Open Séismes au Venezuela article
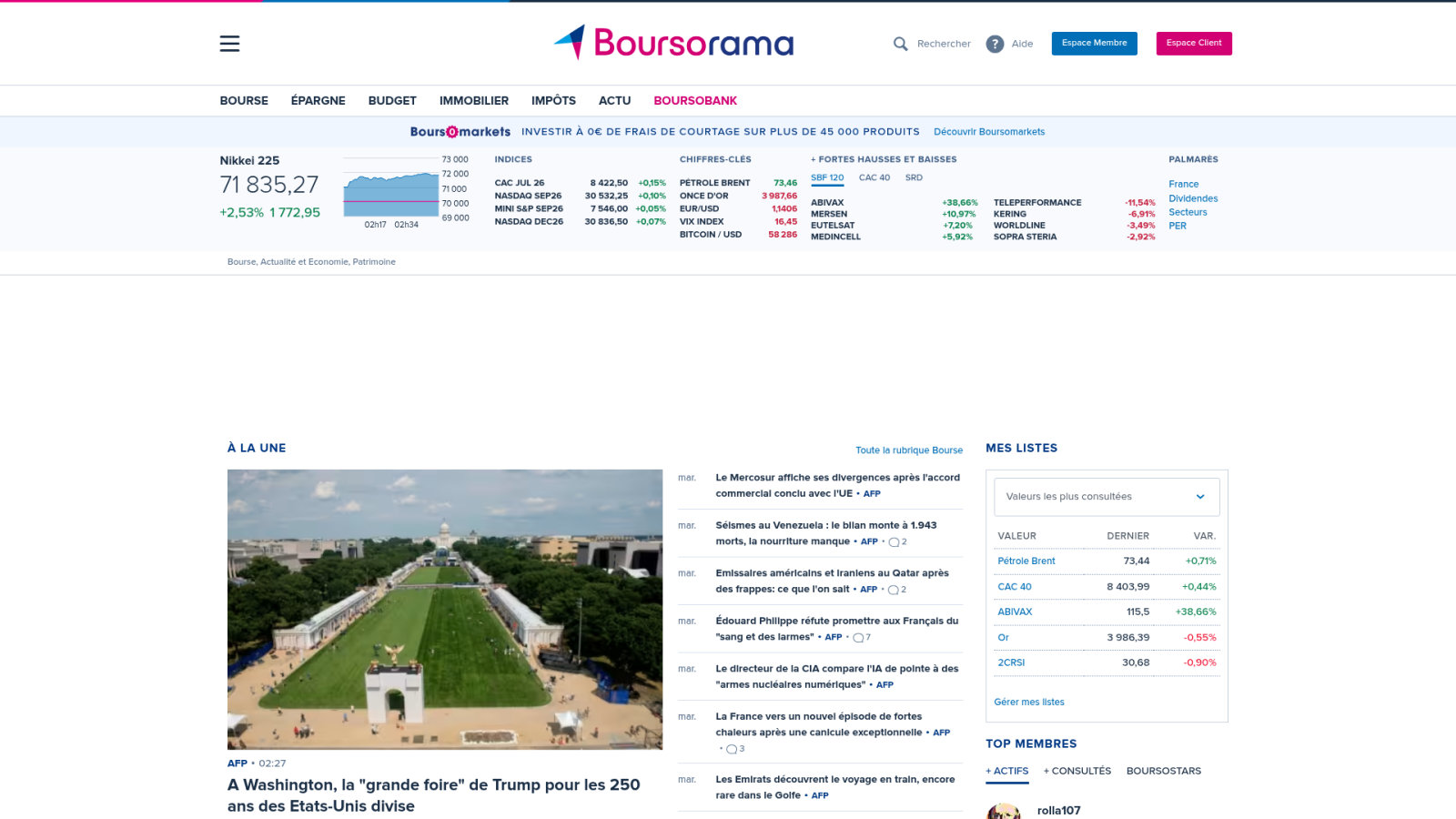1456x819 pixels. point(825,533)
